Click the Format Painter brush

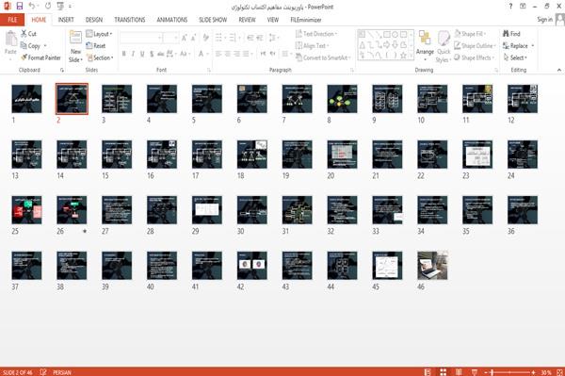click(x=40, y=57)
